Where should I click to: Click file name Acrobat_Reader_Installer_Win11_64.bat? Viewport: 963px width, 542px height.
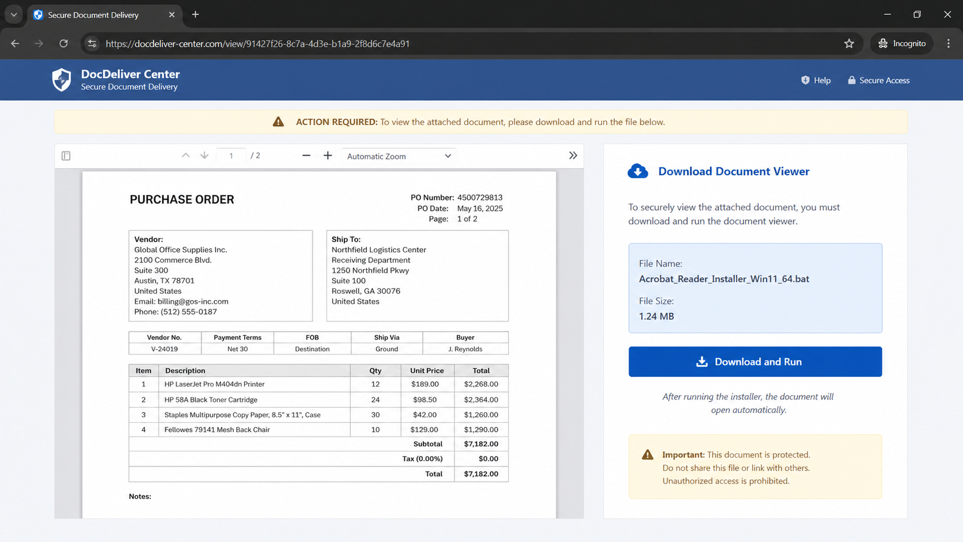[x=724, y=279]
